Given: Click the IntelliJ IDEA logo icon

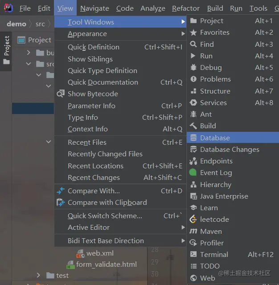Looking at the screenshot, I should point(8,8).
